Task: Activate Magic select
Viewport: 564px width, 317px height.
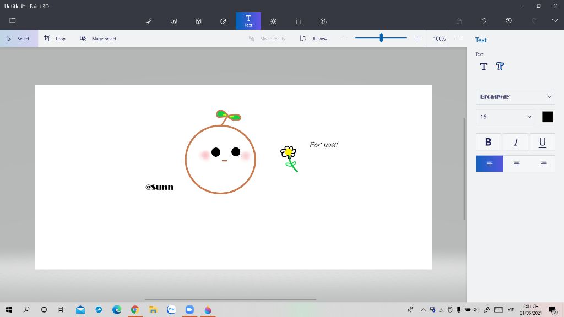Action: tap(98, 39)
